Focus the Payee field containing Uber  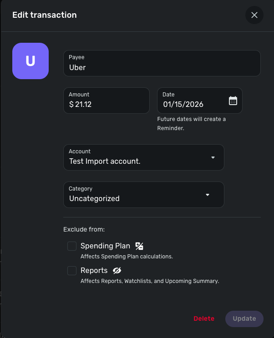click(162, 67)
